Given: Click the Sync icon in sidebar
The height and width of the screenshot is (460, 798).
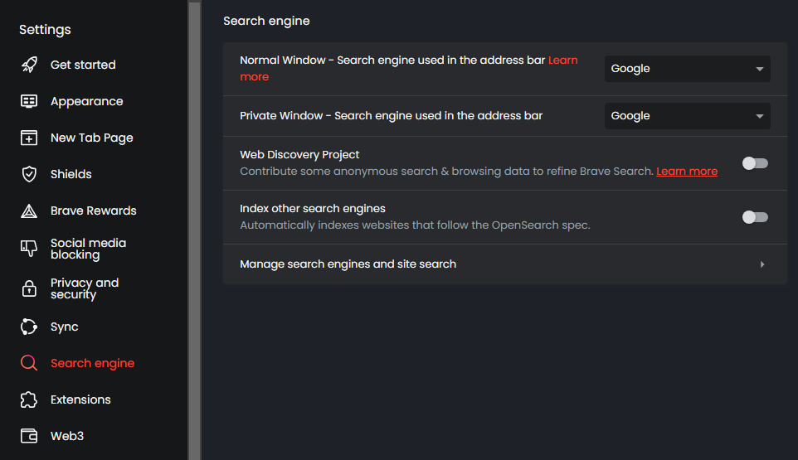Looking at the screenshot, I should [x=29, y=327].
